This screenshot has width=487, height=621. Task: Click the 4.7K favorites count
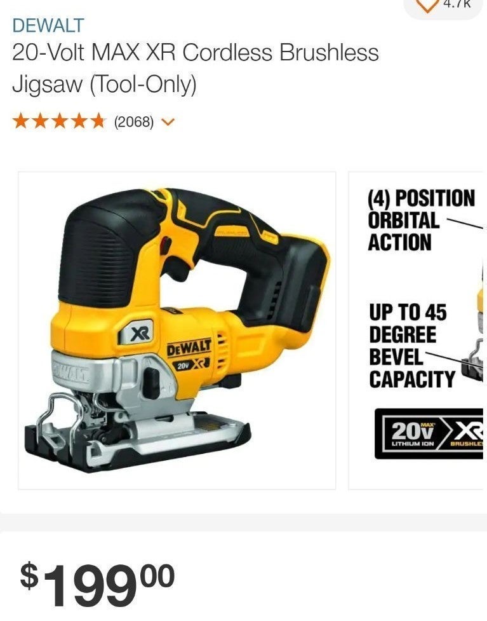coord(457,4)
